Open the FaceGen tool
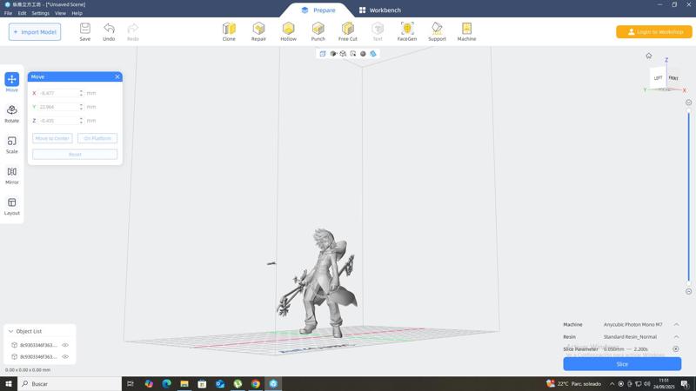The height and width of the screenshot is (391, 696). point(407,32)
